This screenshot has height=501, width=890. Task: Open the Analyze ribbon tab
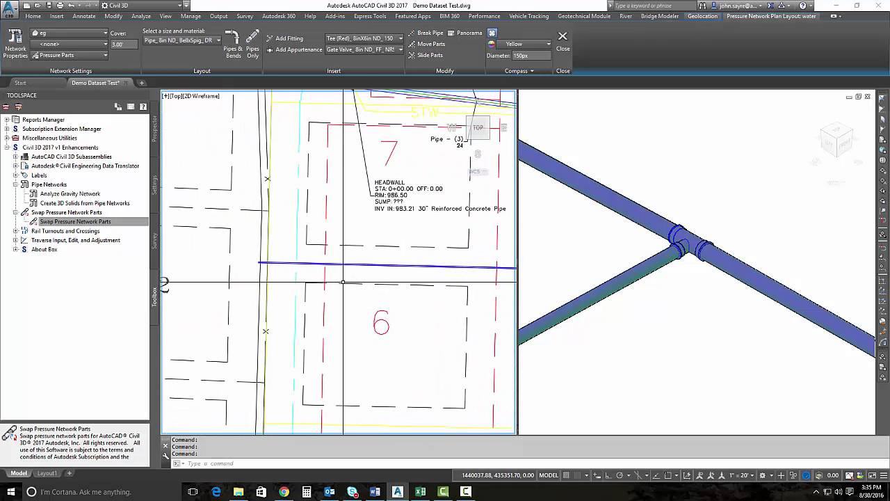[x=141, y=16]
